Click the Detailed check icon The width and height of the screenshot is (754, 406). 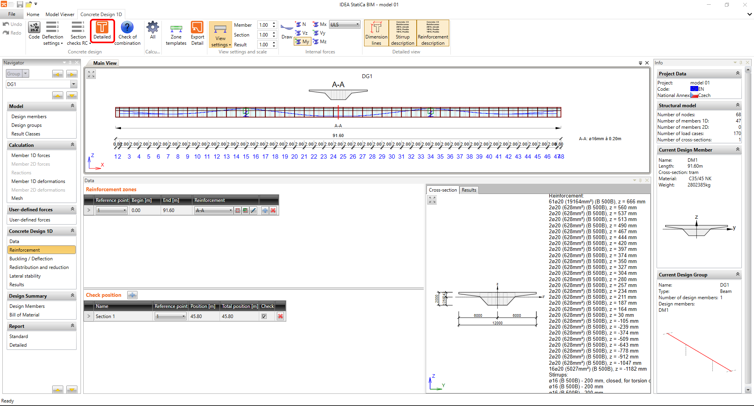[102, 31]
